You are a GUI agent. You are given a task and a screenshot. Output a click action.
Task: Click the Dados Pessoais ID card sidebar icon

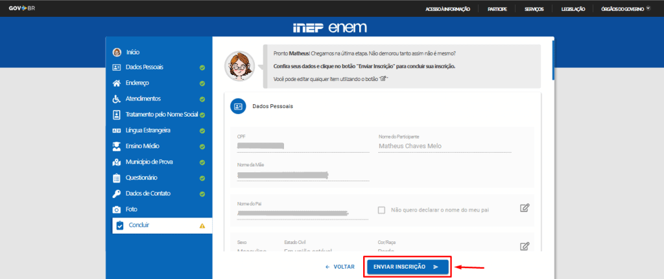pyautogui.click(x=117, y=67)
